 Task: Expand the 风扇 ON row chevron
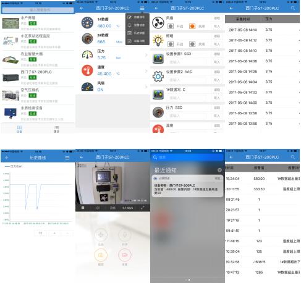[x=146, y=87]
